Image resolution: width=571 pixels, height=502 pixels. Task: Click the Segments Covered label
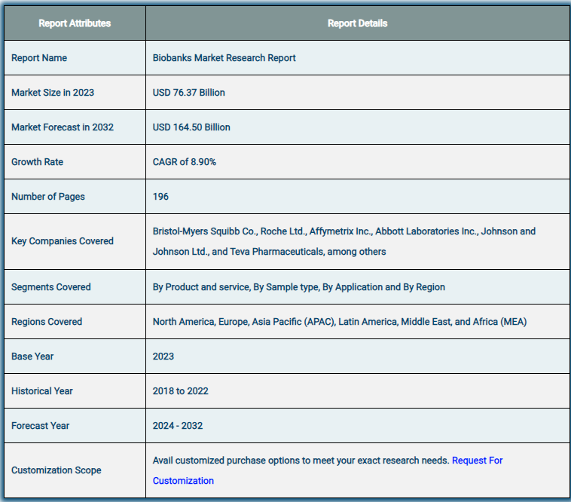coord(51,287)
